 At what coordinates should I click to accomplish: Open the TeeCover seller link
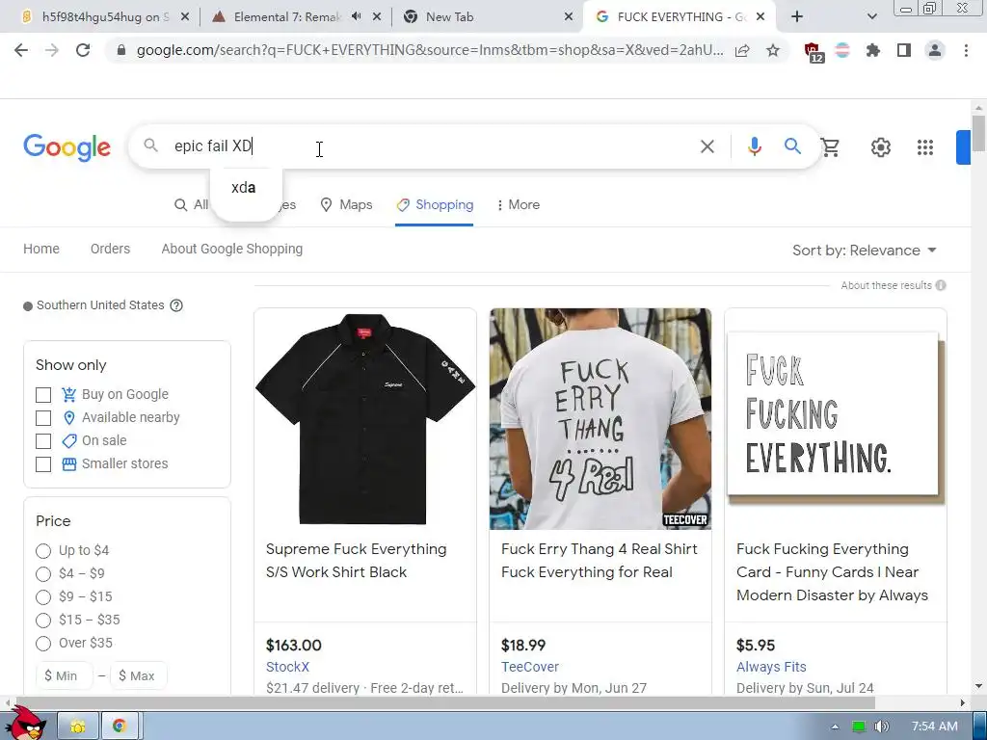tap(530, 667)
